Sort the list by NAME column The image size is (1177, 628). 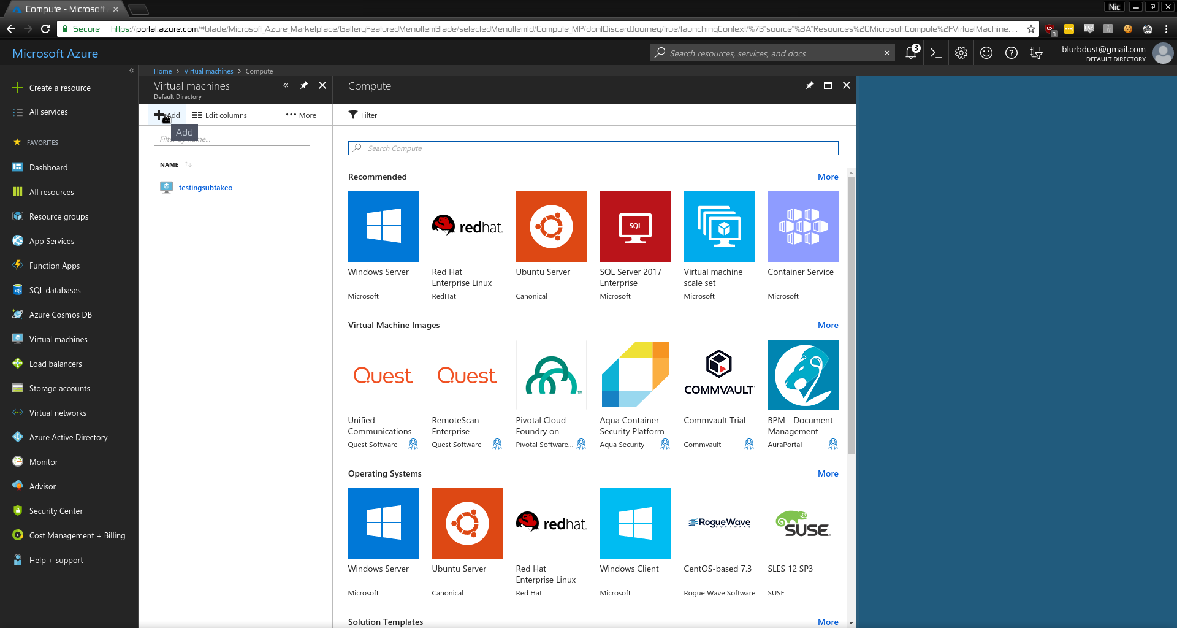point(176,164)
